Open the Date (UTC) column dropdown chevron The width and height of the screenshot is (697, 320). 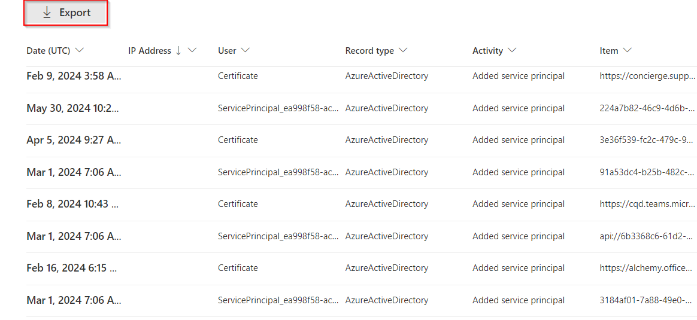coord(80,51)
